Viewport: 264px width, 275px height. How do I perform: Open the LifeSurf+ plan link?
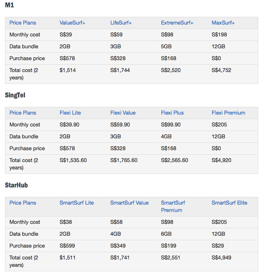pyautogui.click(x=122, y=23)
